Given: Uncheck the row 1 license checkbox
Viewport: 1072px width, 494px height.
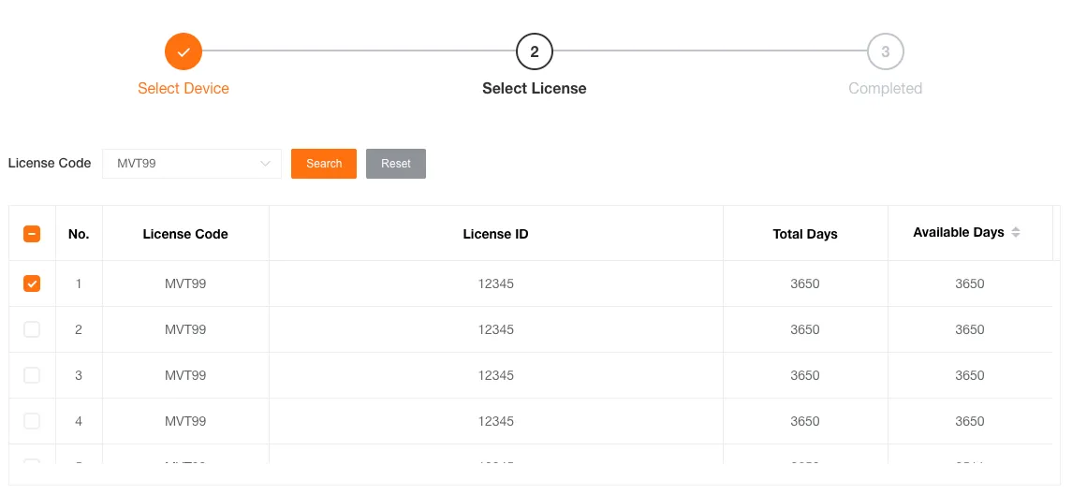Looking at the screenshot, I should 32,283.
